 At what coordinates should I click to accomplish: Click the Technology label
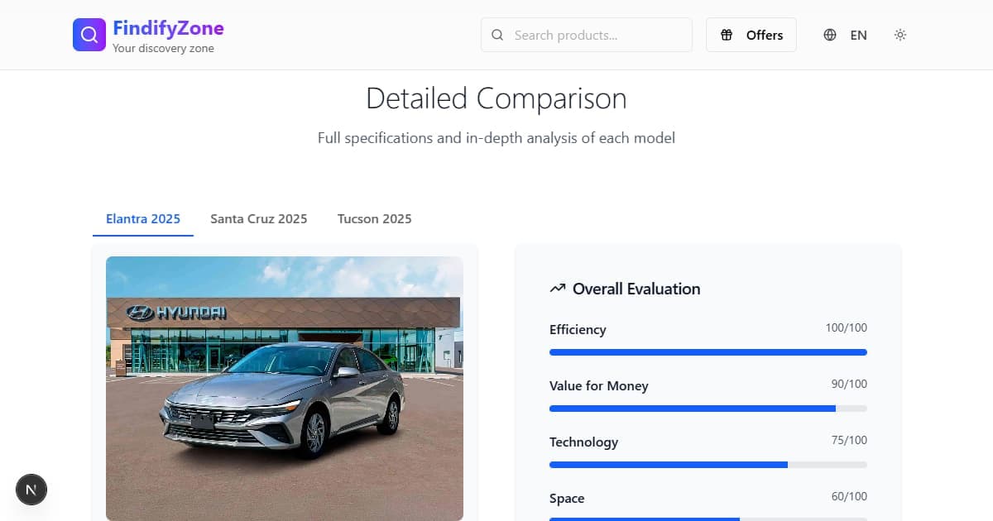click(x=583, y=442)
